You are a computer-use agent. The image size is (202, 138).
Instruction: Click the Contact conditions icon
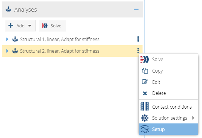pyautogui.click(x=145, y=107)
